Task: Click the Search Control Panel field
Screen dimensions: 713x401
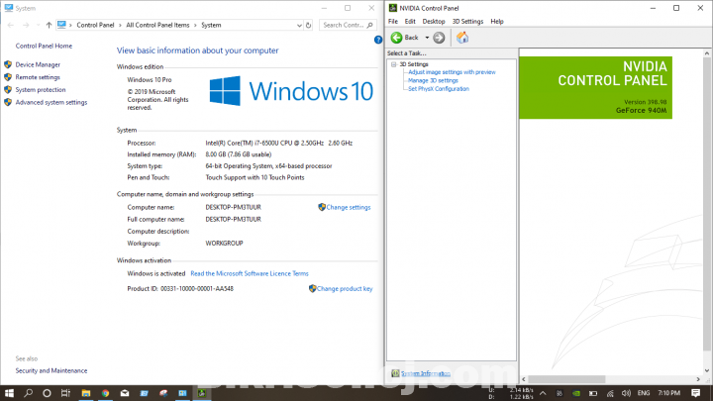Action: (348, 25)
